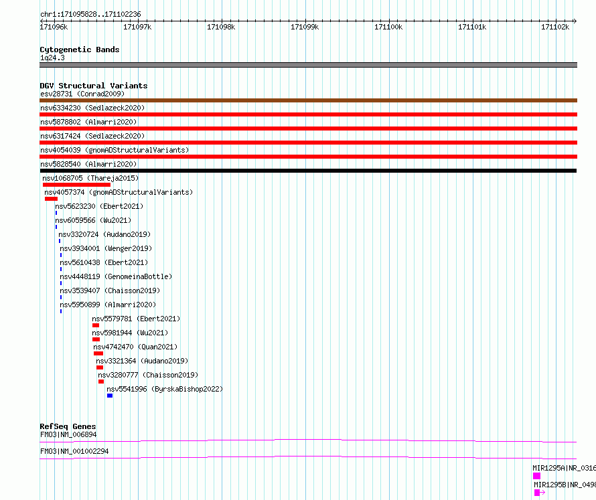Click the 171100k ruler position
This screenshot has height=500, width=596.
[x=388, y=27]
